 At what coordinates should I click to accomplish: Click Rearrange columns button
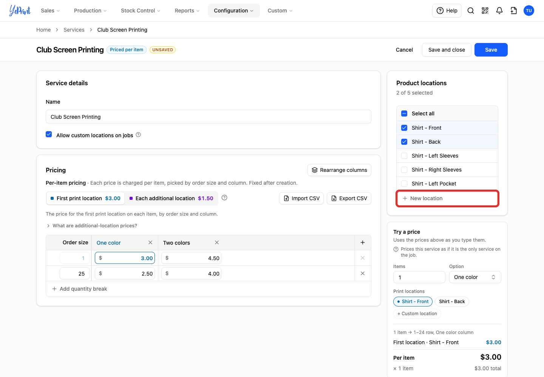[339, 170]
